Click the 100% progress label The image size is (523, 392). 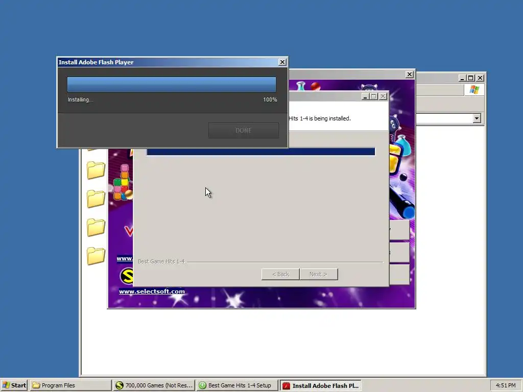(270, 100)
